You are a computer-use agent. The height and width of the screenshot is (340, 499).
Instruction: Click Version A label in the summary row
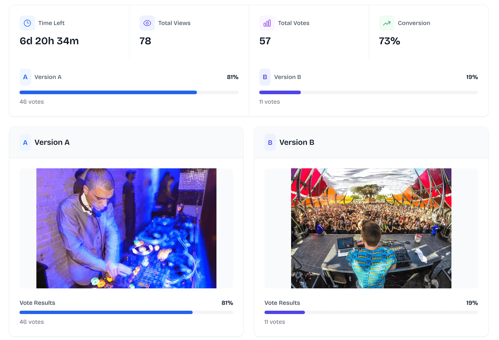tap(48, 77)
